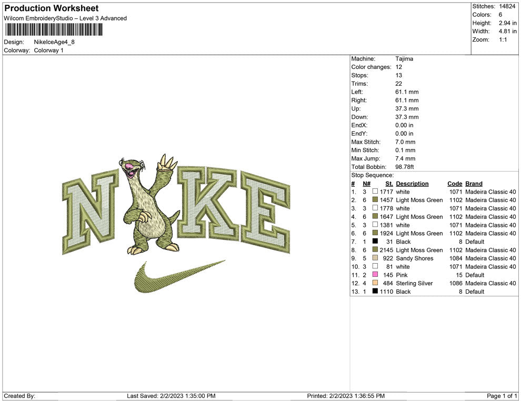Screen dimensions: 521x401
Task: Click the EndX value 0.00 in
Action: point(404,125)
